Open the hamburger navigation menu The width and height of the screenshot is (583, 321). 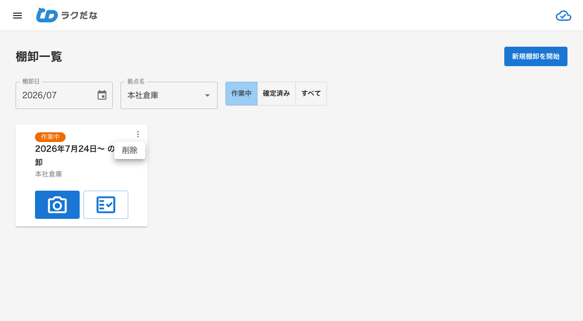point(17,16)
